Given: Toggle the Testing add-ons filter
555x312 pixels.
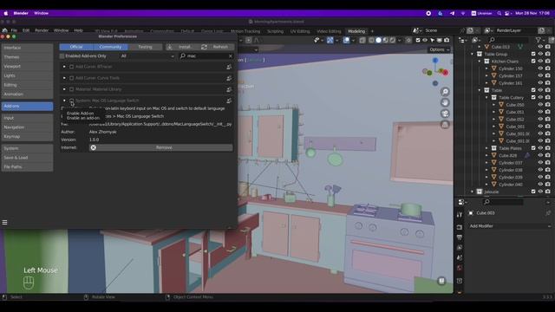Looking at the screenshot, I should (x=145, y=47).
